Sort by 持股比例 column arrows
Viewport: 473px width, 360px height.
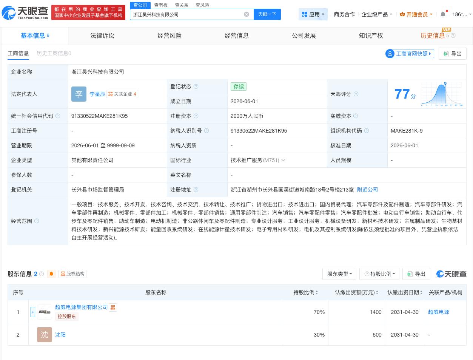click(317, 292)
